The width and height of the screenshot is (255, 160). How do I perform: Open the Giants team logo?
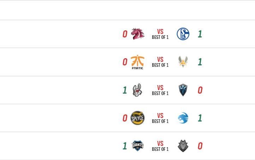(x=137, y=146)
